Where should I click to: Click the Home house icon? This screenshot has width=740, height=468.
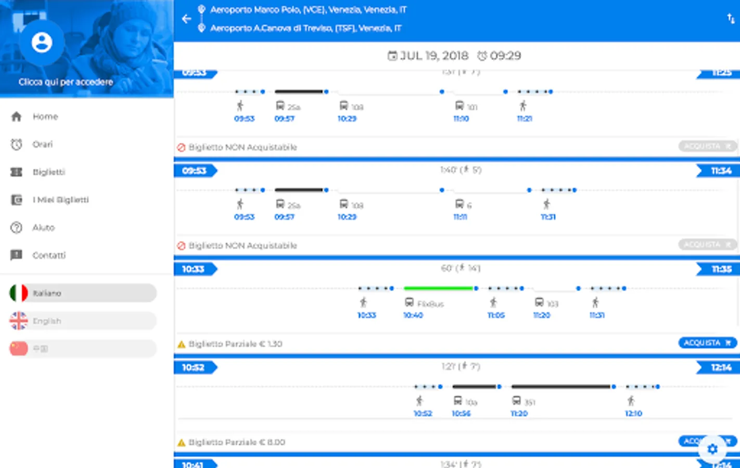(x=17, y=116)
